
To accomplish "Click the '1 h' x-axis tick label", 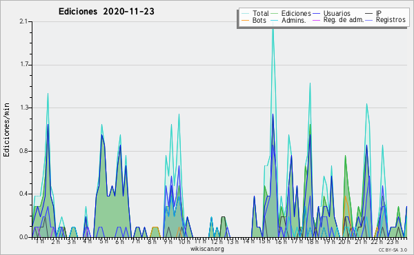I will [x=39, y=241].
